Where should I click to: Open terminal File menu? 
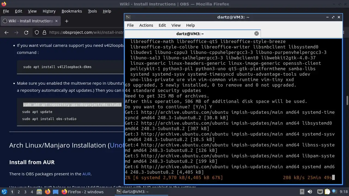tap(130, 25)
